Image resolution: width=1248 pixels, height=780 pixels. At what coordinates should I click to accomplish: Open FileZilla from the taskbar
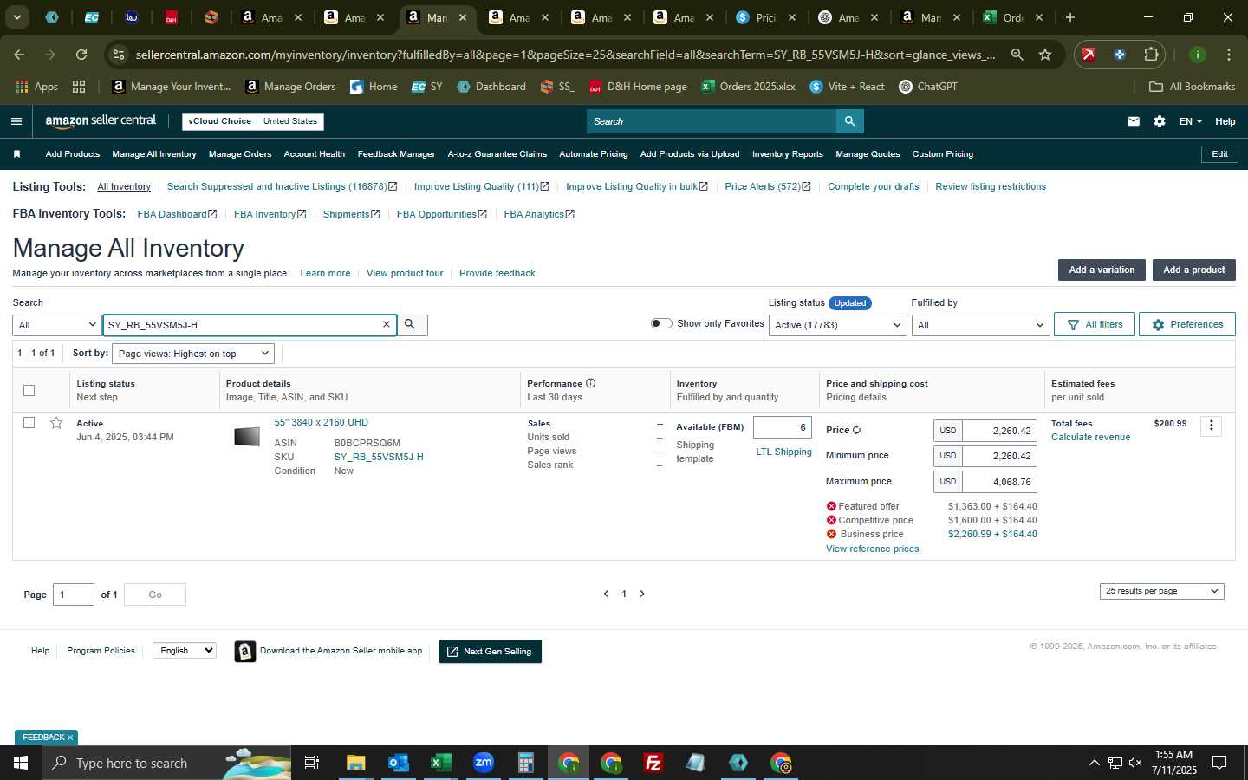(x=653, y=763)
